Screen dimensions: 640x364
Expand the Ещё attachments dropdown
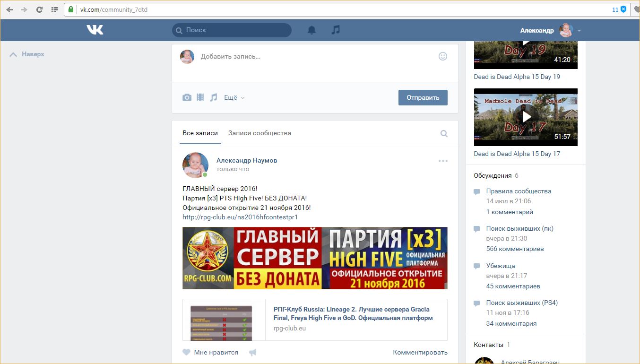(234, 97)
